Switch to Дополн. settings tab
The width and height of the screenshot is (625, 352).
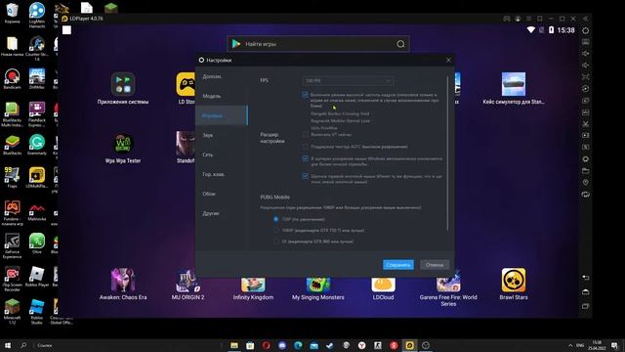[222, 76]
